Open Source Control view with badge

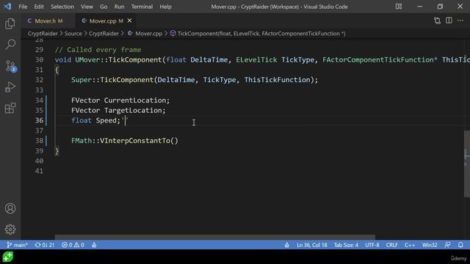(x=11, y=66)
